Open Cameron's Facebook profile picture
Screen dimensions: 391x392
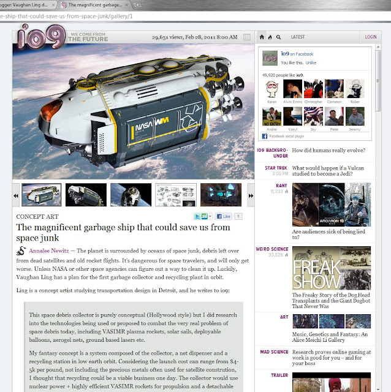[334, 89]
